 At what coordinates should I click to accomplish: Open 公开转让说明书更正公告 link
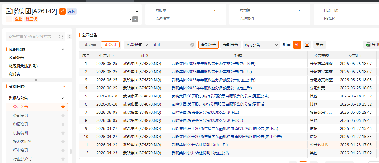(200, 153)
